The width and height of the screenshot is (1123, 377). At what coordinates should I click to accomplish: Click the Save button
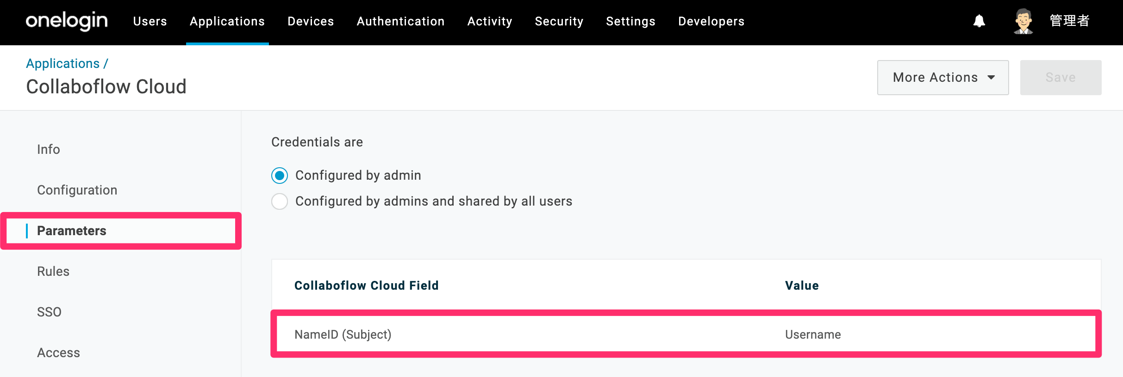point(1061,78)
